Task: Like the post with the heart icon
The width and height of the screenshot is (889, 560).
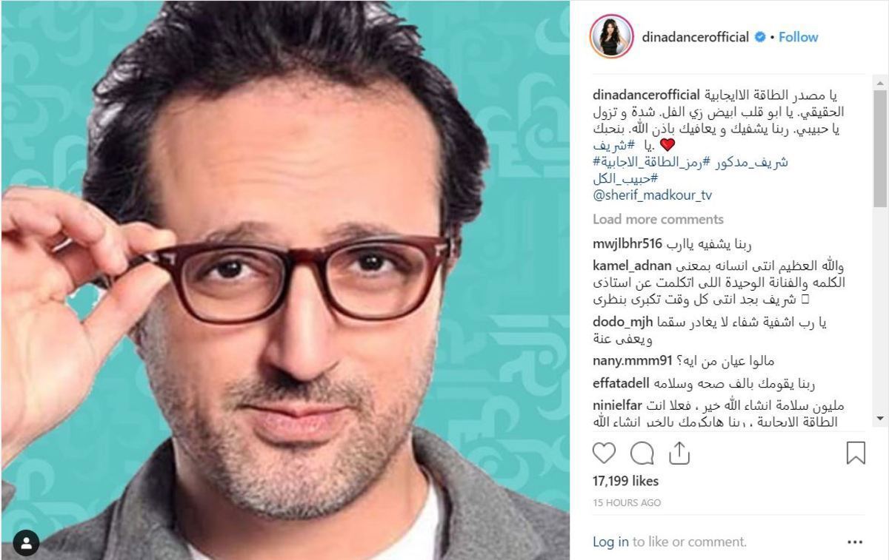Action: coord(605,453)
